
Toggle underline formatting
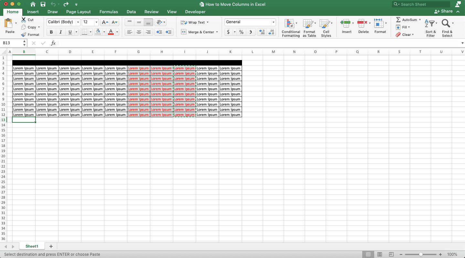tap(70, 32)
